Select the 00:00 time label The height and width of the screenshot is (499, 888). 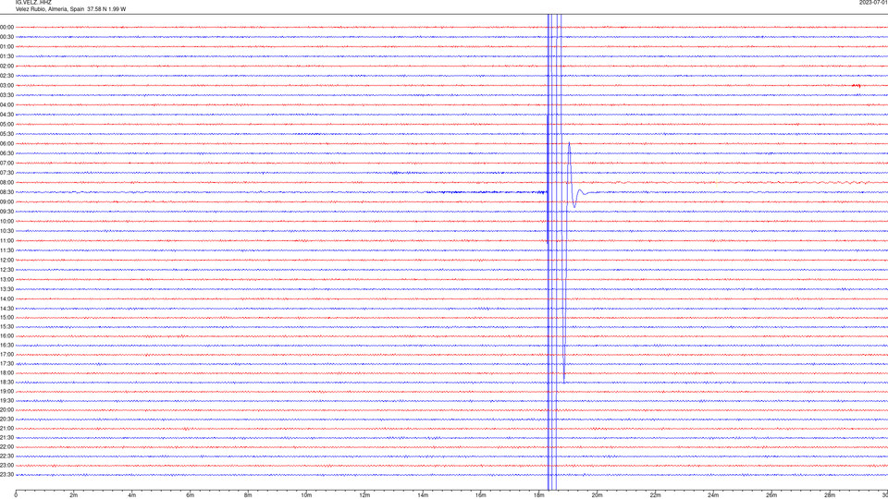[6, 27]
